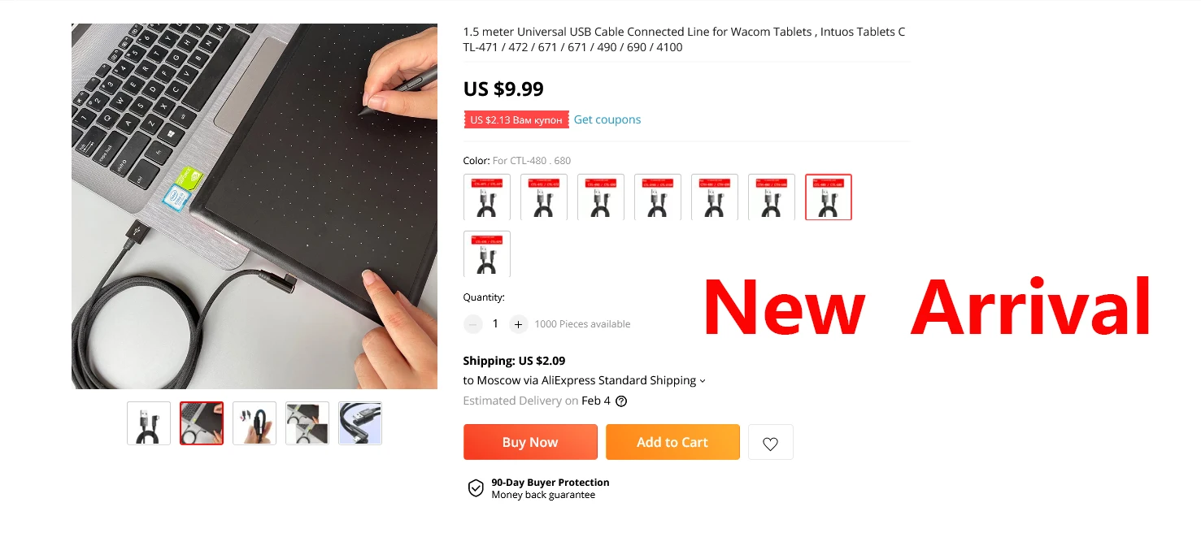Click the Add to Cart button
Viewport: 1201px width, 533px height.
click(x=672, y=443)
